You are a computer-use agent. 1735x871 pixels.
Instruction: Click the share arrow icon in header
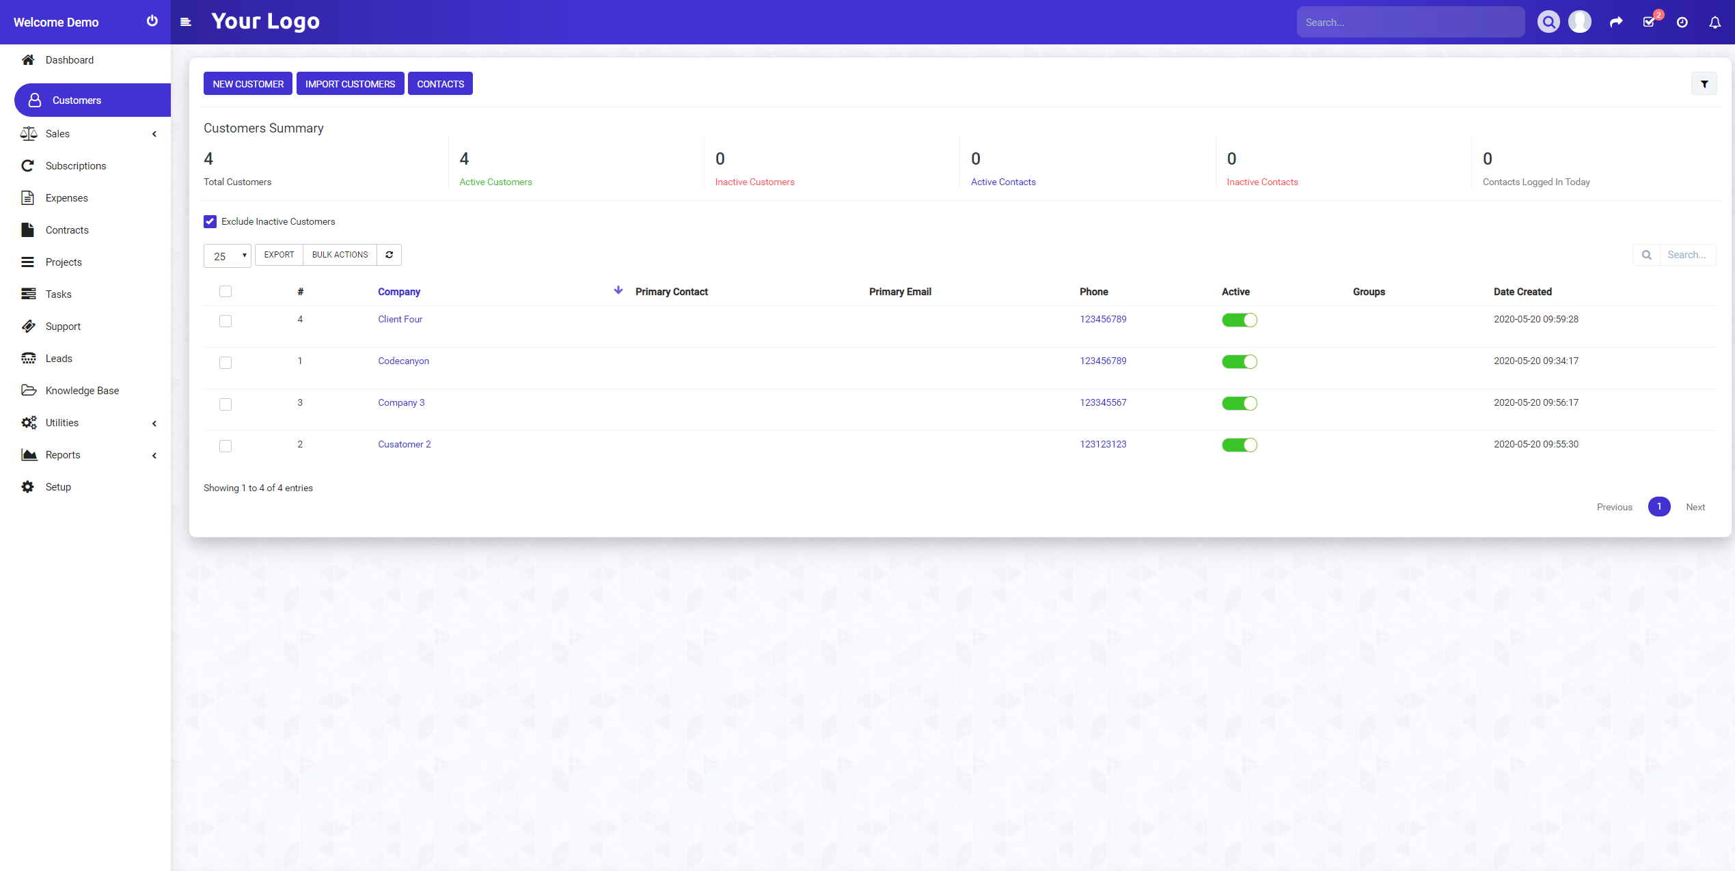pos(1615,22)
